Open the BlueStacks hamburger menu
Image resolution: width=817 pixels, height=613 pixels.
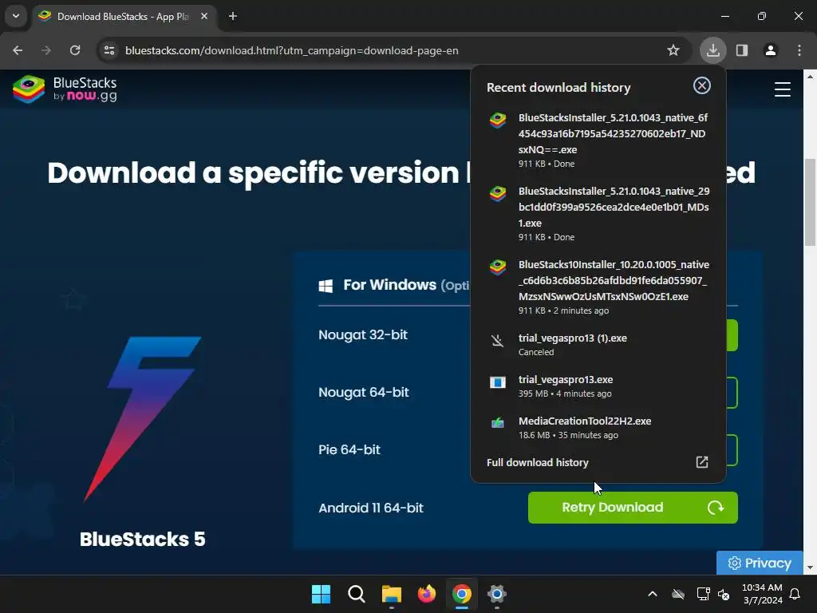[x=783, y=89]
